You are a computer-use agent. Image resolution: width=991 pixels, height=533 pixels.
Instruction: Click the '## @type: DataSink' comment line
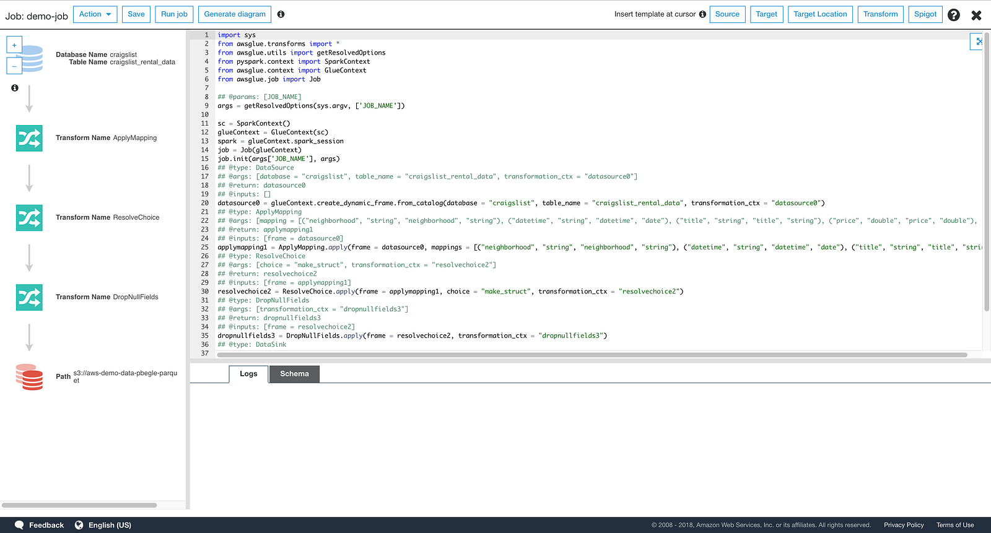pos(252,345)
